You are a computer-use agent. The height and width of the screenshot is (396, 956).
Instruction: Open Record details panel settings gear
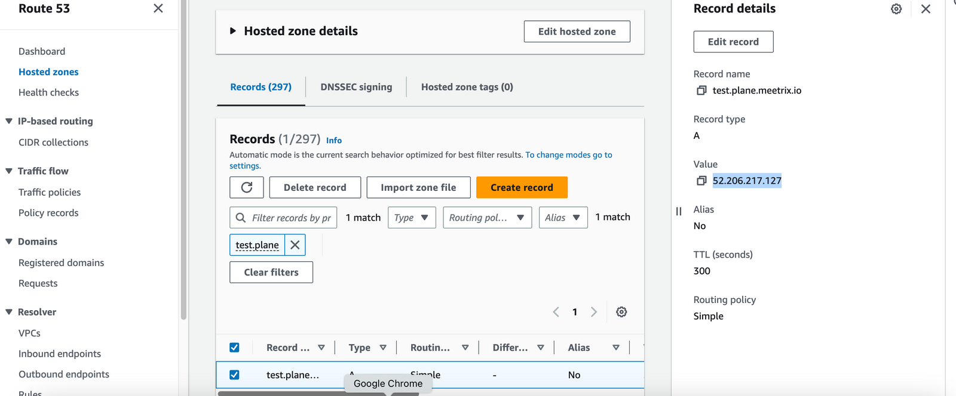pos(896,9)
